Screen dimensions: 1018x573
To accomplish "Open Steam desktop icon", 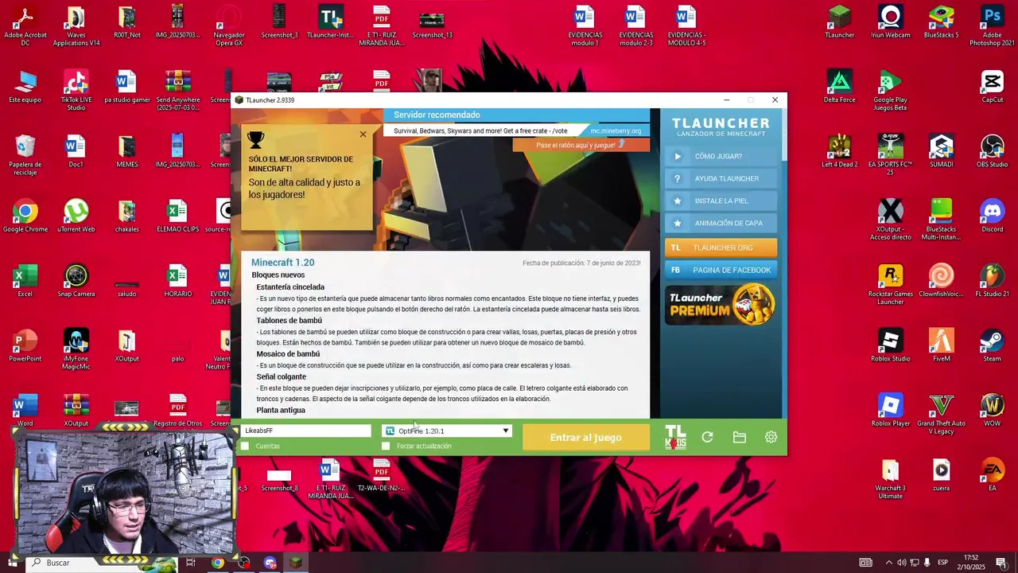I will click(x=992, y=345).
